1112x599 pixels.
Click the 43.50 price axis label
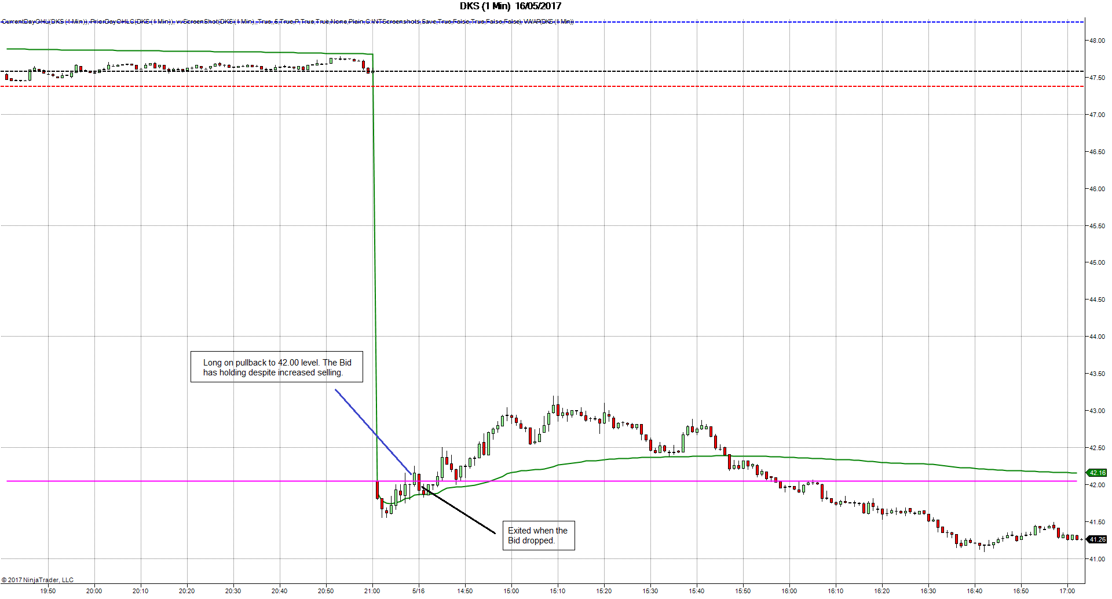point(1097,374)
